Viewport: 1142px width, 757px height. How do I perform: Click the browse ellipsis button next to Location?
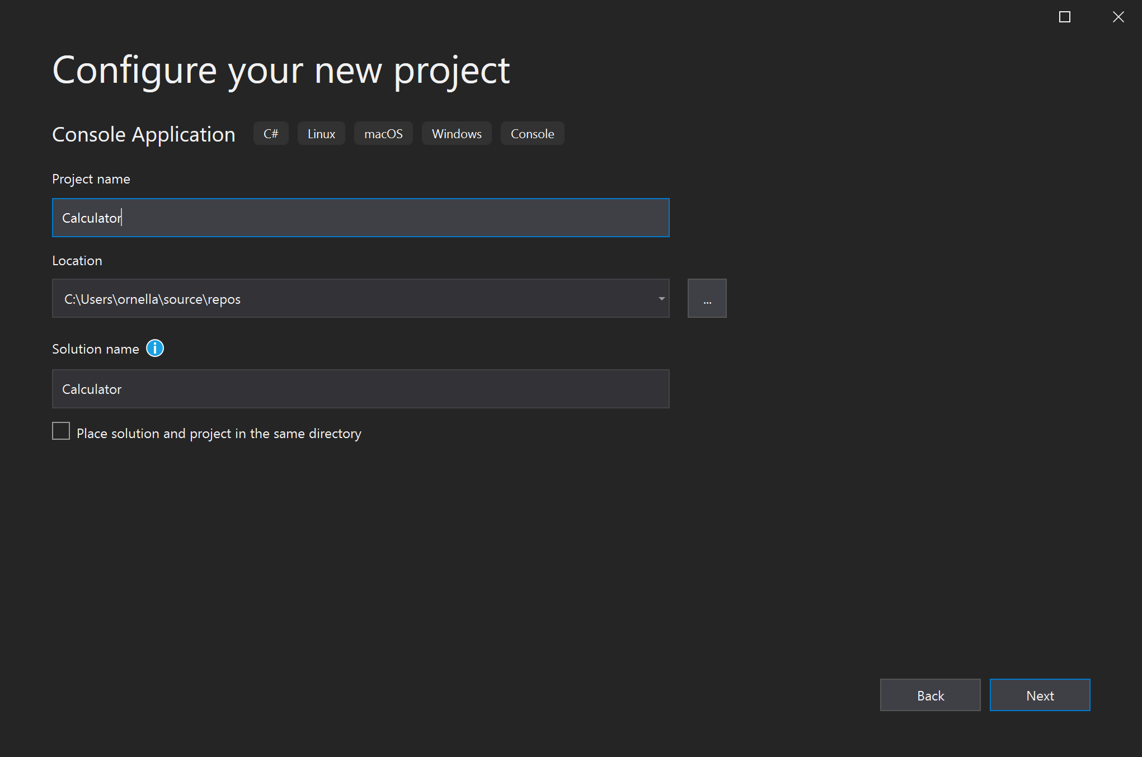tap(707, 298)
